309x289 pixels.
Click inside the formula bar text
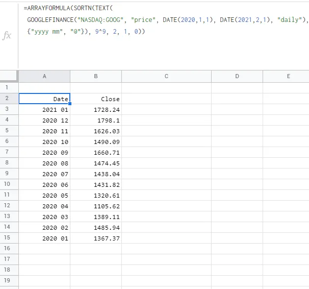point(166,20)
